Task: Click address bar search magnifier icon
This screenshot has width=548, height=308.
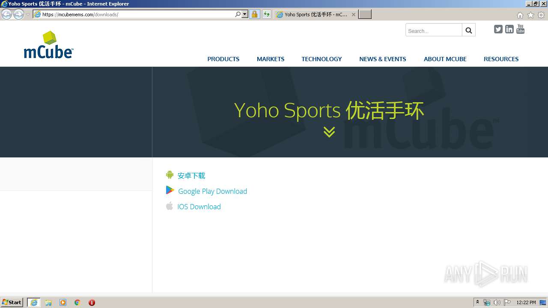Action: click(238, 14)
